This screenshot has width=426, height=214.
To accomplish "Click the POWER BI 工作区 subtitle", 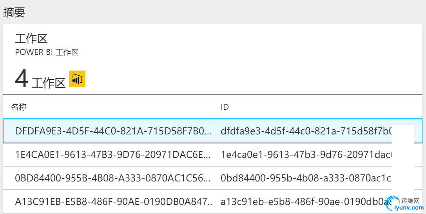I will 47,52.
